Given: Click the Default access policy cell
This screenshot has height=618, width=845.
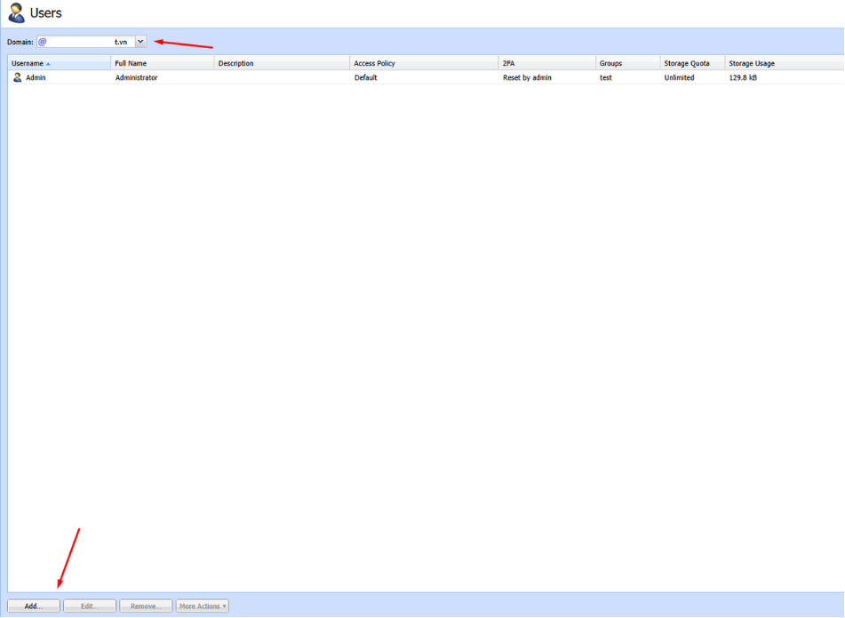Looking at the screenshot, I should (x=365, y=77).
